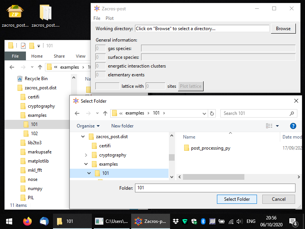Click the Windows Start button

point(9,221)
